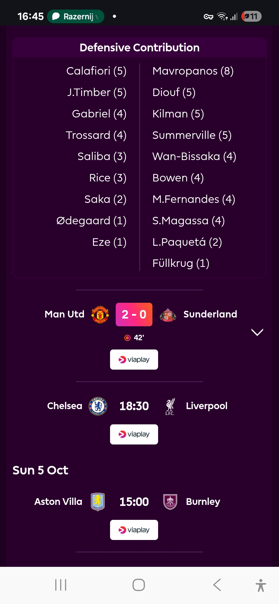The height and width of the screenshot is (604, 279).
Task: Tap the Sunderland club crest
Action: (x=168, y=314)
